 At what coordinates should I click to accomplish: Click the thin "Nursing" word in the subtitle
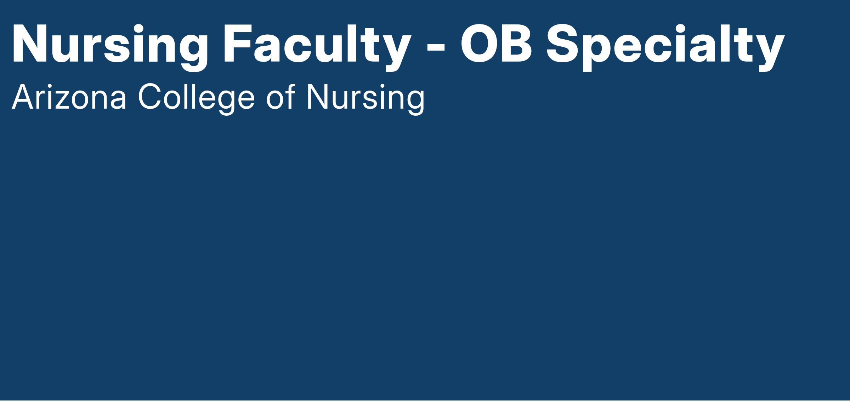click(365, 97)
